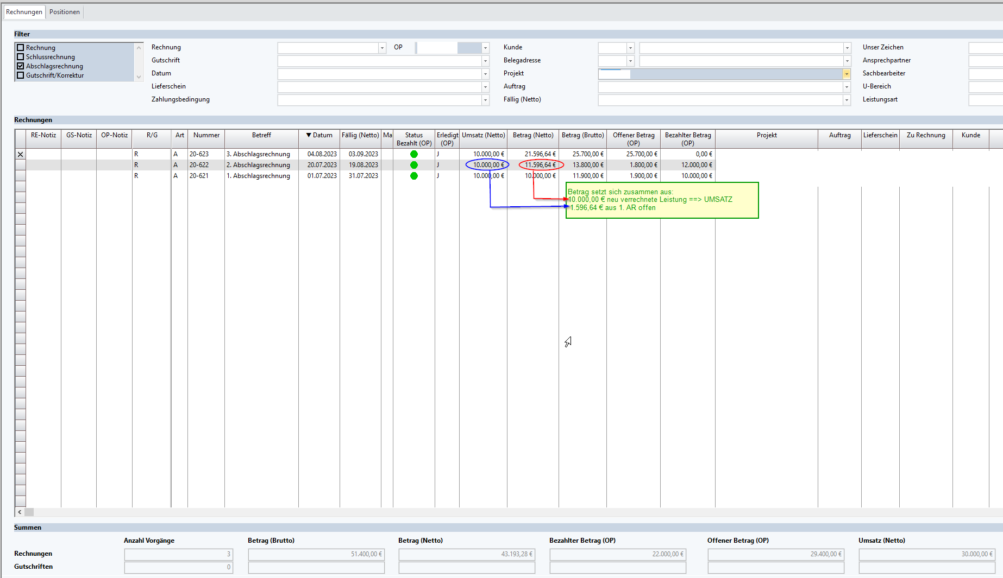Select the Rechnungen tab
Image resolution: width=1003 pixels, height=578 pixels.
[x=24, y=12]
